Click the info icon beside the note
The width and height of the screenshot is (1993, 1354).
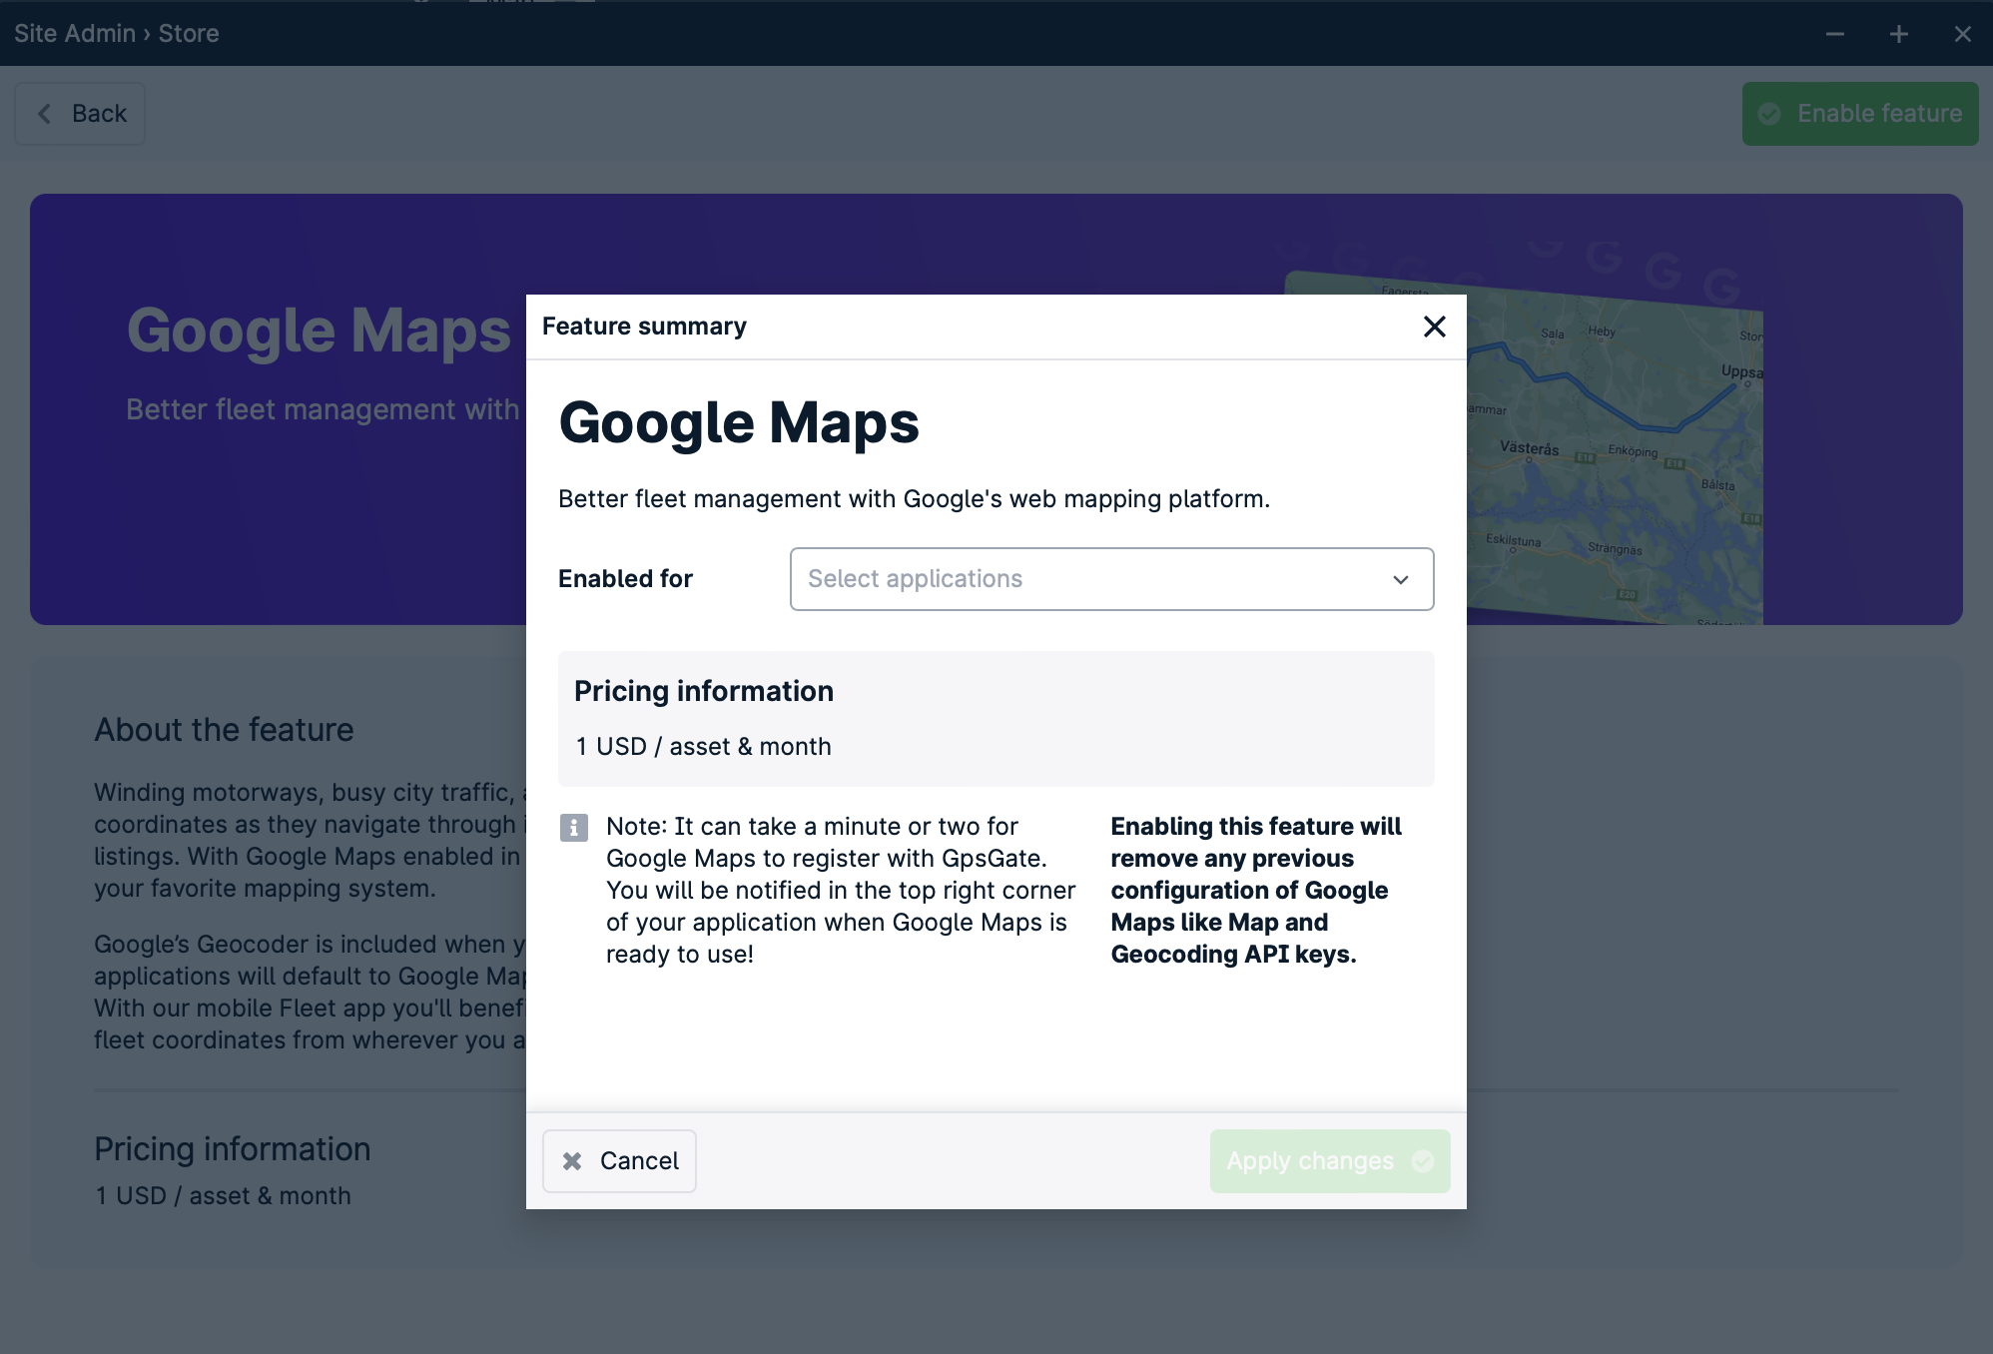[573, 828]
